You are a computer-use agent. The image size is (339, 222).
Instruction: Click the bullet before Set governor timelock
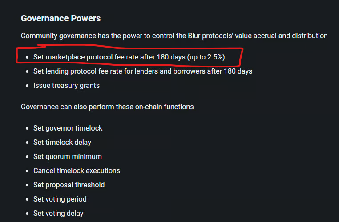pyautogui.click(x=27, y=128)
